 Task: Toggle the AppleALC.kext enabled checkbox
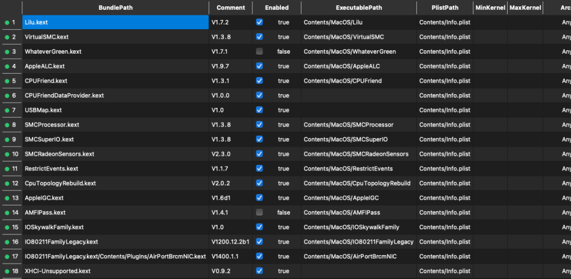[259, 66]
